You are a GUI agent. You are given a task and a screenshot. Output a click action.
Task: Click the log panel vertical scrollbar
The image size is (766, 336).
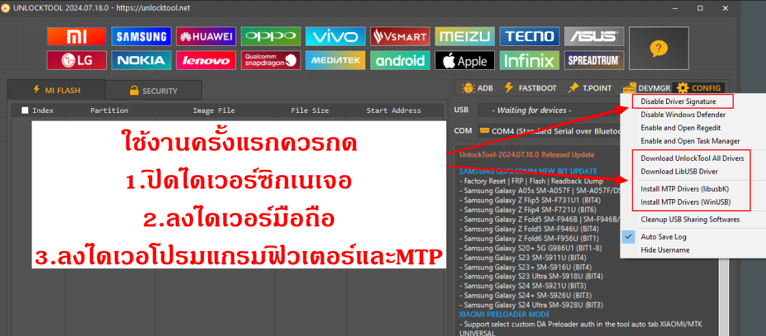[724, 296]
